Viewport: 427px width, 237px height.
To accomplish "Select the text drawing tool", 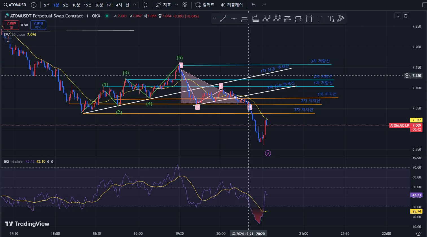I will click(320, 19).
